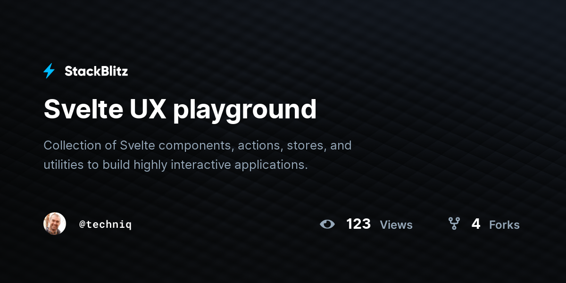
Task: Click the Svelte UX playground title
Action: click(x=180, y=109)
